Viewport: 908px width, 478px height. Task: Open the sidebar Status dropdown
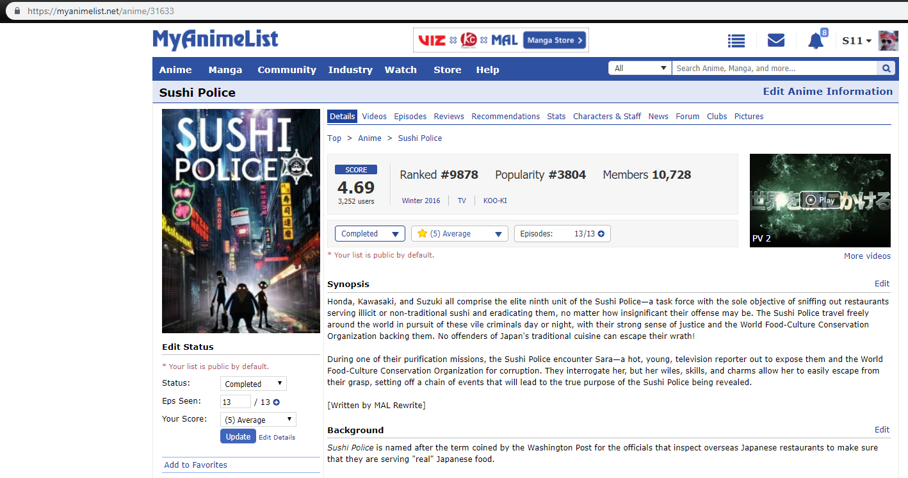pos(253,384)
